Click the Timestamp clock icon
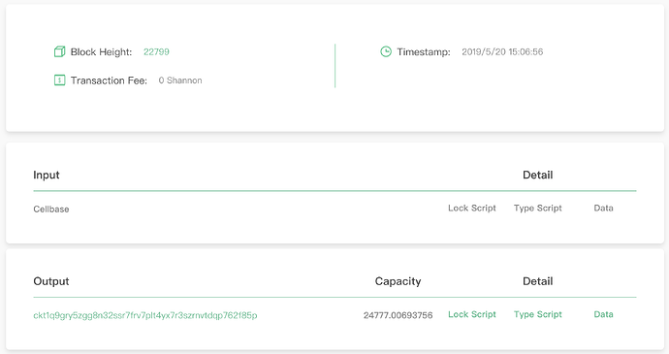The height and width of the screenshot is (354, 669). [x=386, y=51]
